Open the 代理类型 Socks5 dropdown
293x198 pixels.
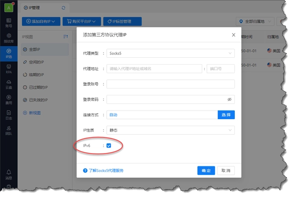point(170,53)
